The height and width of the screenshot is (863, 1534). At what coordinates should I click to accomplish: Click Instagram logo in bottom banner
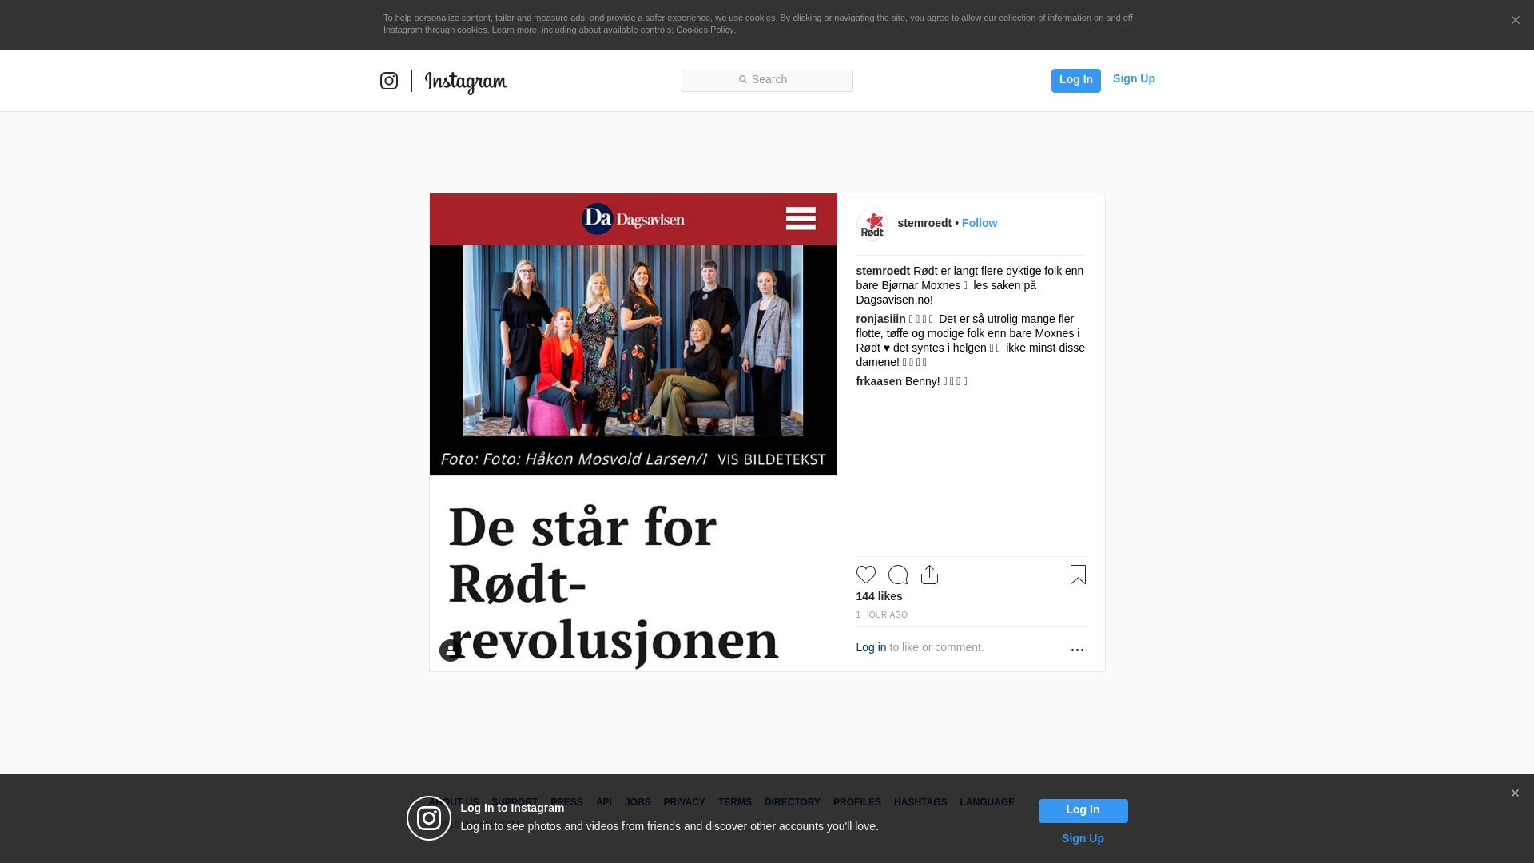(x=429, y=818)
